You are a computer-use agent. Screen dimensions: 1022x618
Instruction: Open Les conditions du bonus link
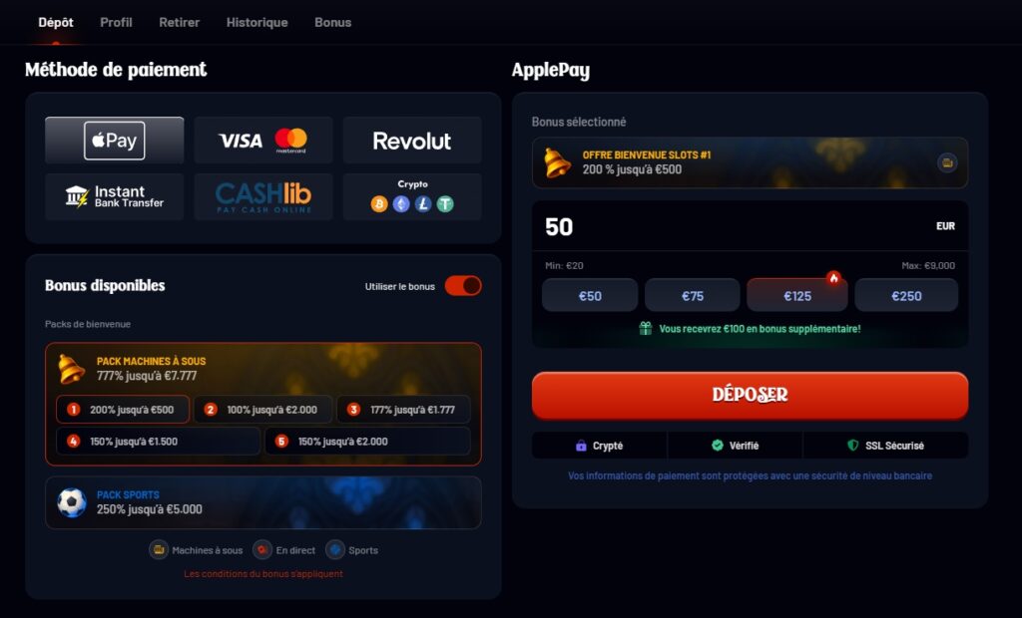coord(263,574)
